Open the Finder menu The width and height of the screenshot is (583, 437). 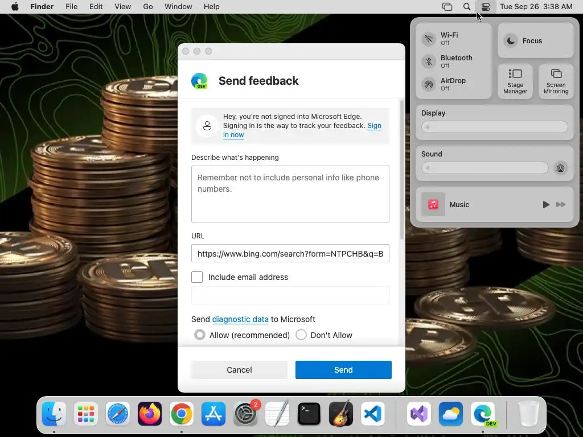(x=42, y=7)
